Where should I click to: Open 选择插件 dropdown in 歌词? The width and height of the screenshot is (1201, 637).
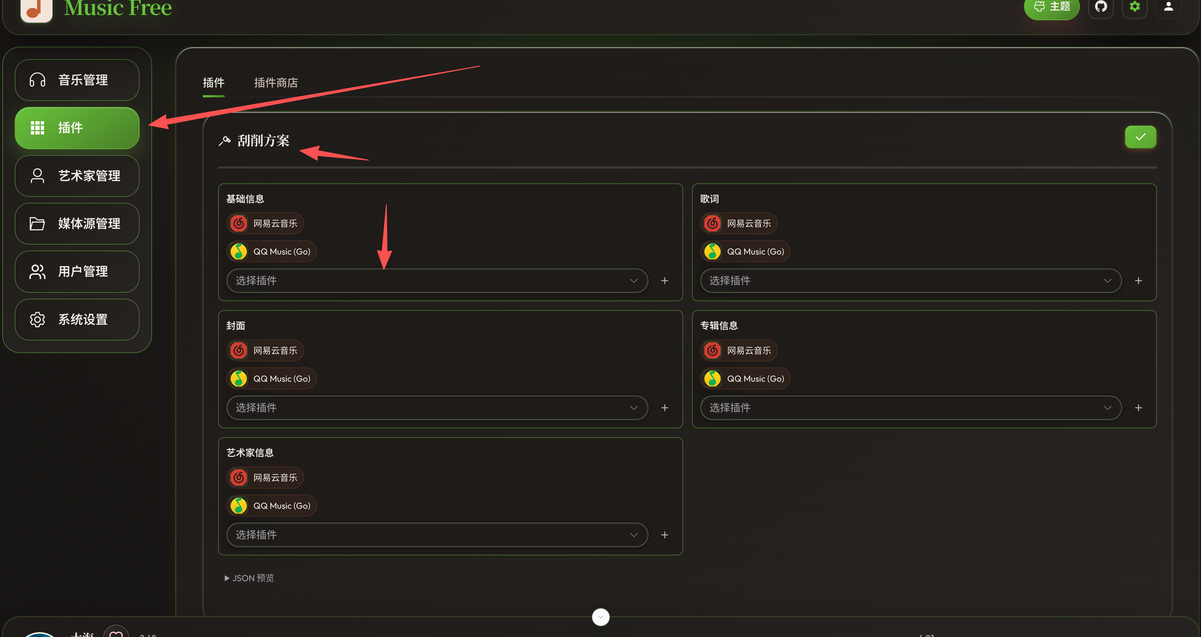click(910, 281)
